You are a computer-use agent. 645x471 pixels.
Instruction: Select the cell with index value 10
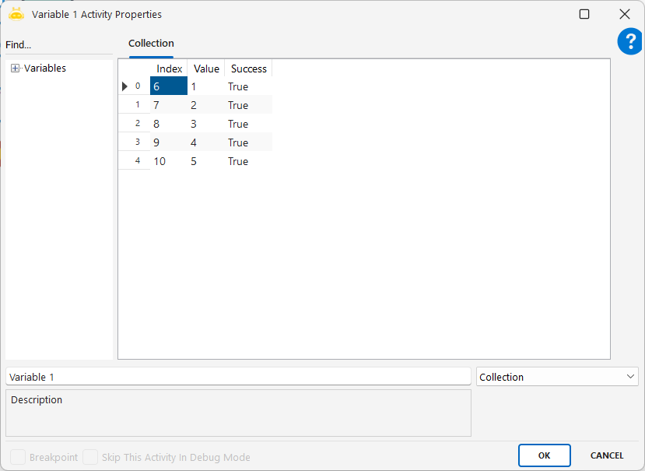pos(168,161)
